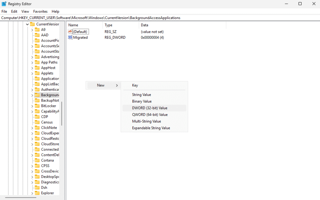Expand the ClickNote key arrow
This screenshot has height=200, width=320.
coord(32,128)
